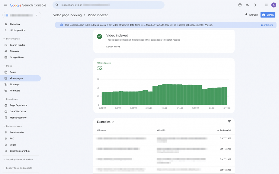Select Video pages in sidebar
Screen dimensions: 279x174
coord(21,78)
